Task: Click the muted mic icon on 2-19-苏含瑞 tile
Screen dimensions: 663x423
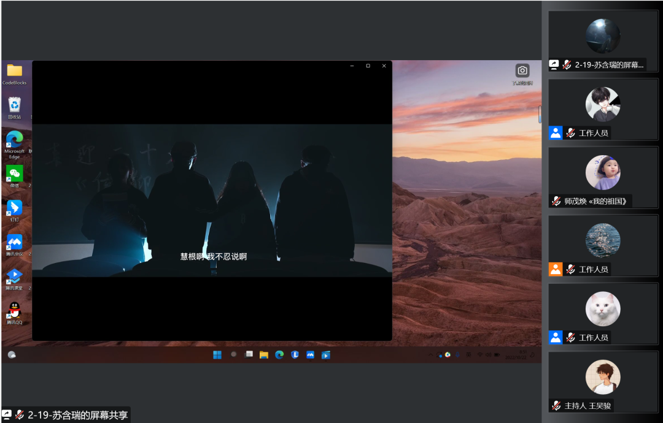Action: [568, 64]
